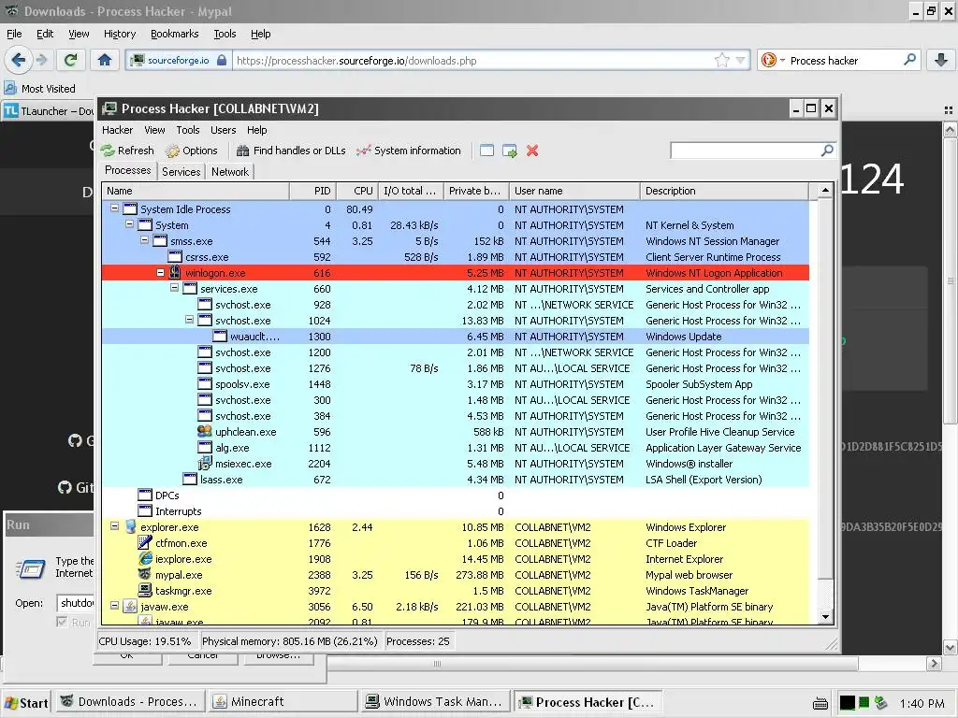Click the DuckDuckGo search engine dropdown
This screenshot has width=958, height=718.
pyautogui.click(x=773, y=60)
